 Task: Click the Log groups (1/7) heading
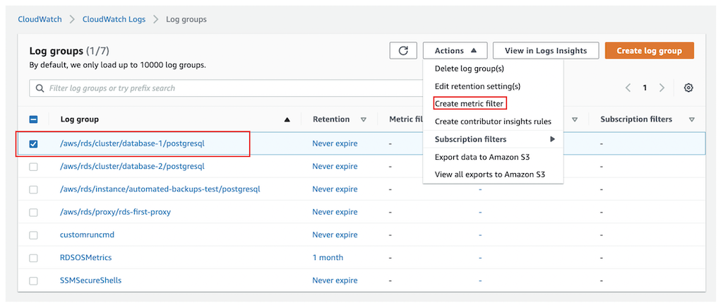[x=69, y=51]
